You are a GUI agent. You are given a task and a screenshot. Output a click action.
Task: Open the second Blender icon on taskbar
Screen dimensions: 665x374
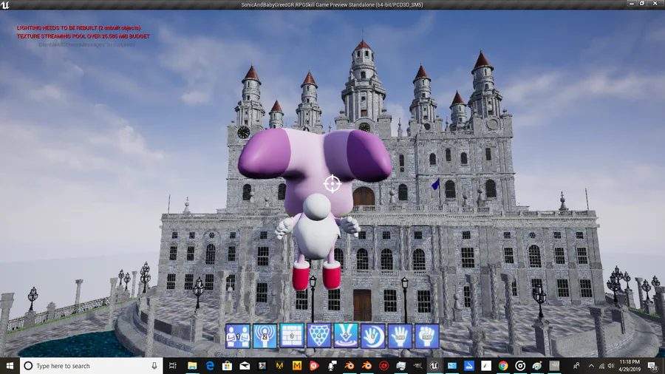click(x=366, y=366)
